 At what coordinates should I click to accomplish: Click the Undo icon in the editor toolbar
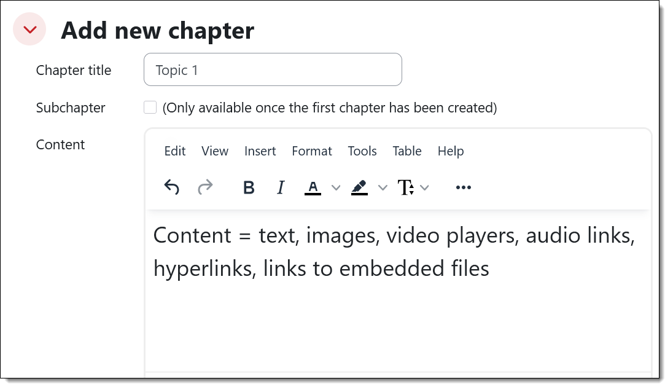tap(172, 187)
